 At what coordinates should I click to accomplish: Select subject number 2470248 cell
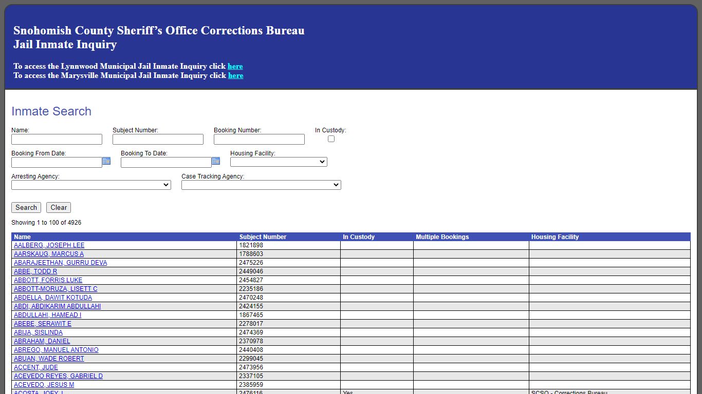coord(288,298)
